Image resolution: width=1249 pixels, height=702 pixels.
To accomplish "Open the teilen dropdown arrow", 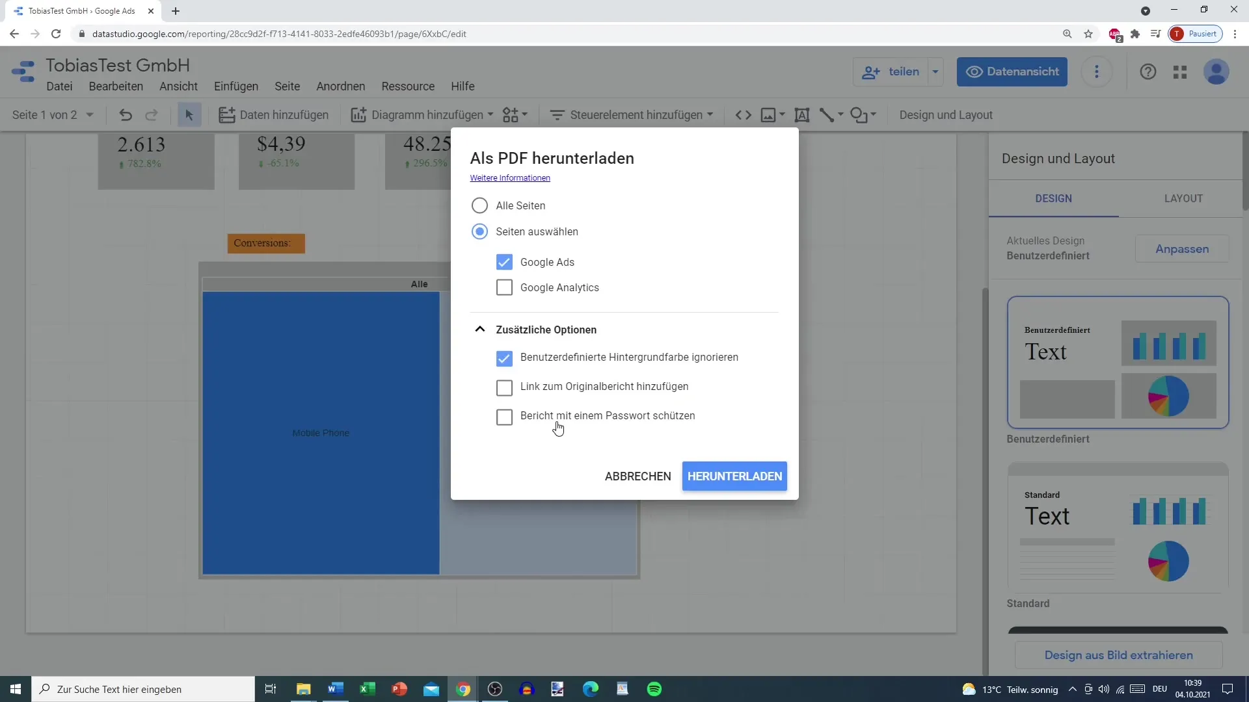I will tap(935, 71).
